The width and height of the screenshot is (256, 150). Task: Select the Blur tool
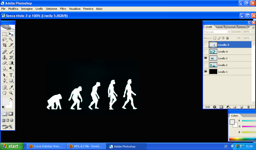4,68
